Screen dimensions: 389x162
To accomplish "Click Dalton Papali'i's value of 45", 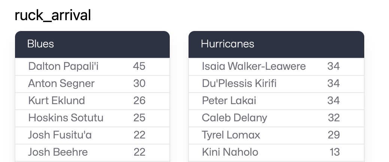I will click(x=139, y=66).
